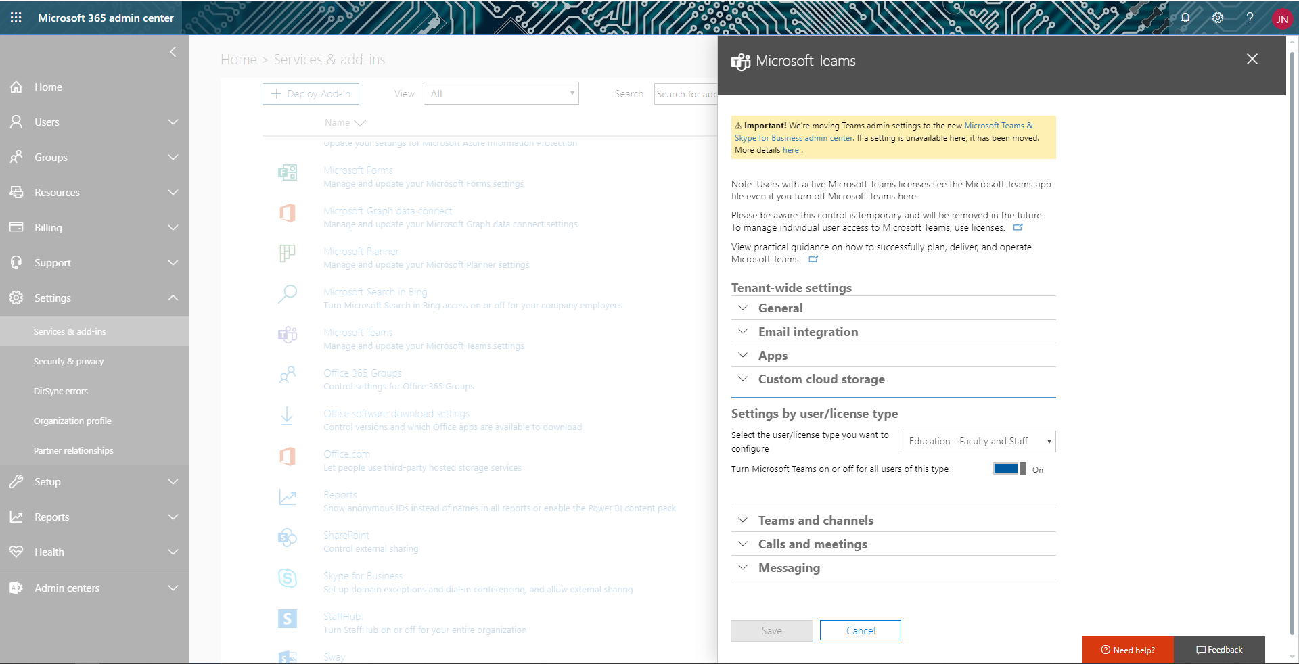Viewport: 1299px width, 664px height.
Task: Open the Need help? button
Action: (x=1128, y=650)
